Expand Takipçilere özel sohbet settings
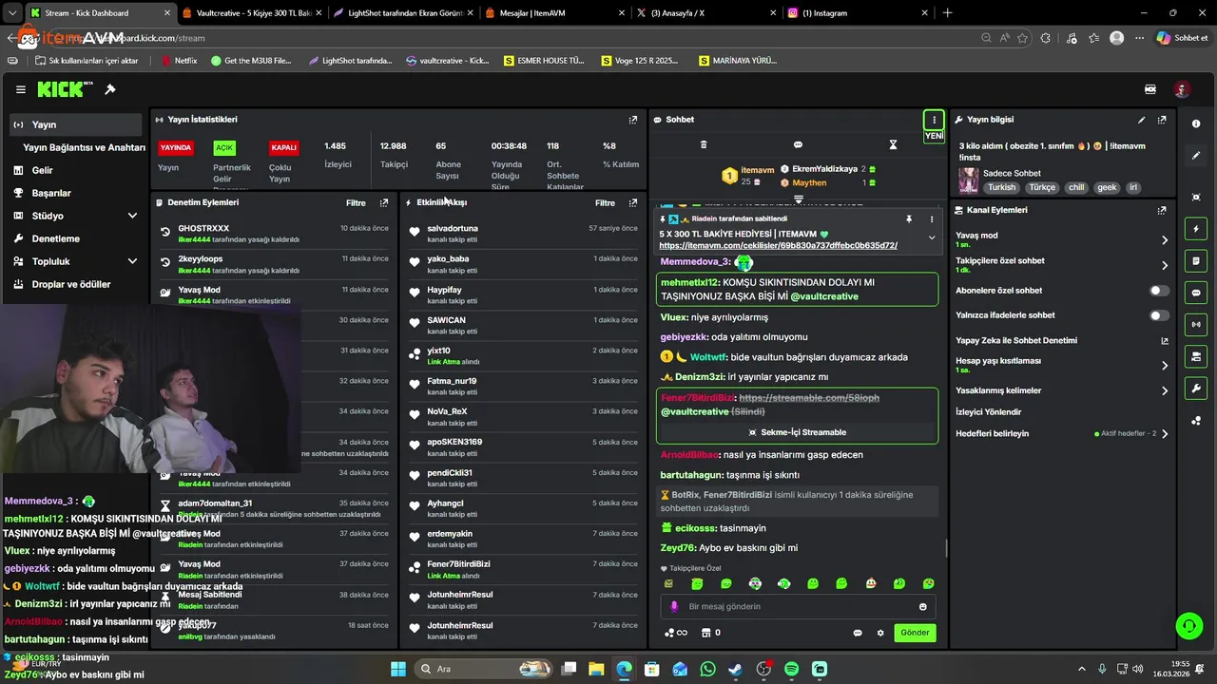 1165,265
